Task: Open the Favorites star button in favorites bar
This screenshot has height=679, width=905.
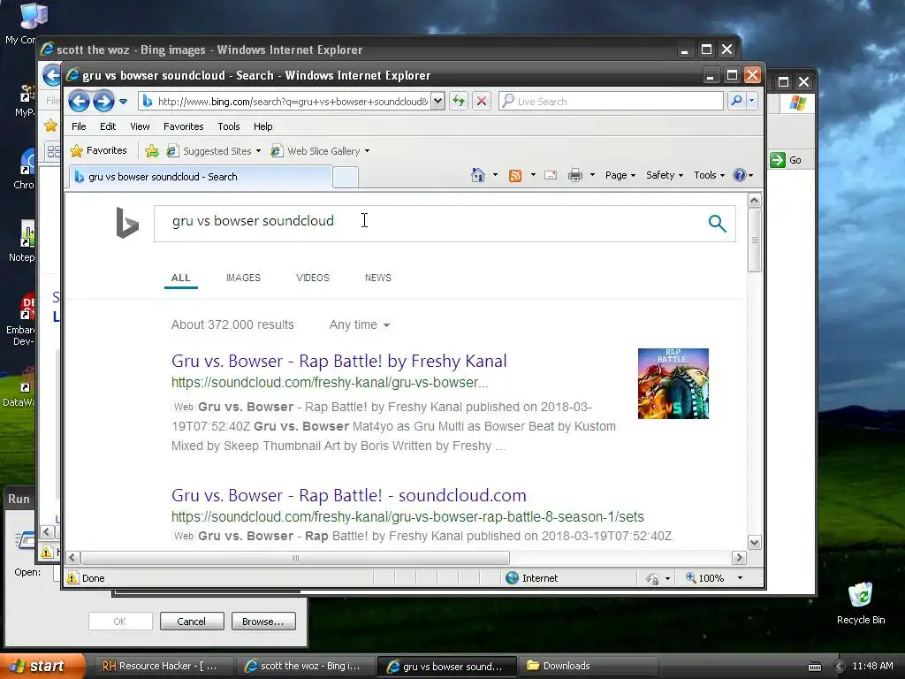Action: point(99,150)
